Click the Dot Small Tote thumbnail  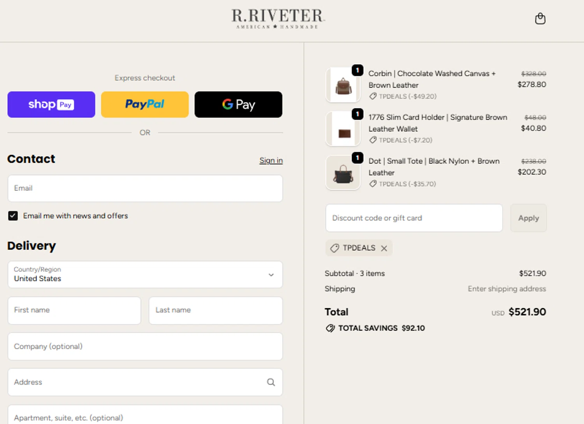343,173
